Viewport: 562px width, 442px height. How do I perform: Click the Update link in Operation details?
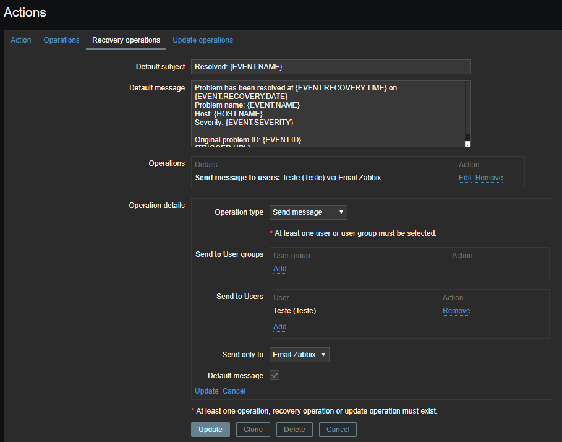(206, 391)
